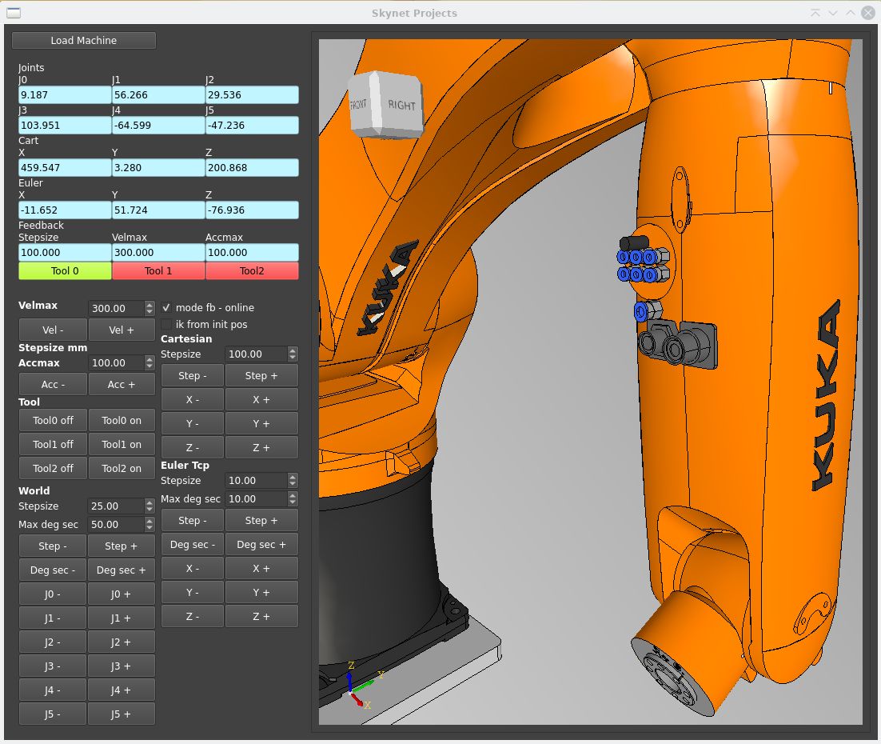Click the J1 joint value 56.266
Image resolution: width=881 pixels, height=744 pixels.
[x=157, y=95]
